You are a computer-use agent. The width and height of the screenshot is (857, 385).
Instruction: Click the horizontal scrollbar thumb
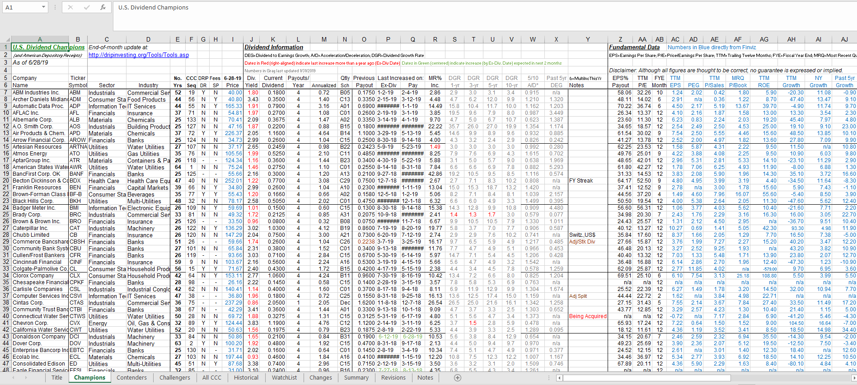click(x=646, y=378)
